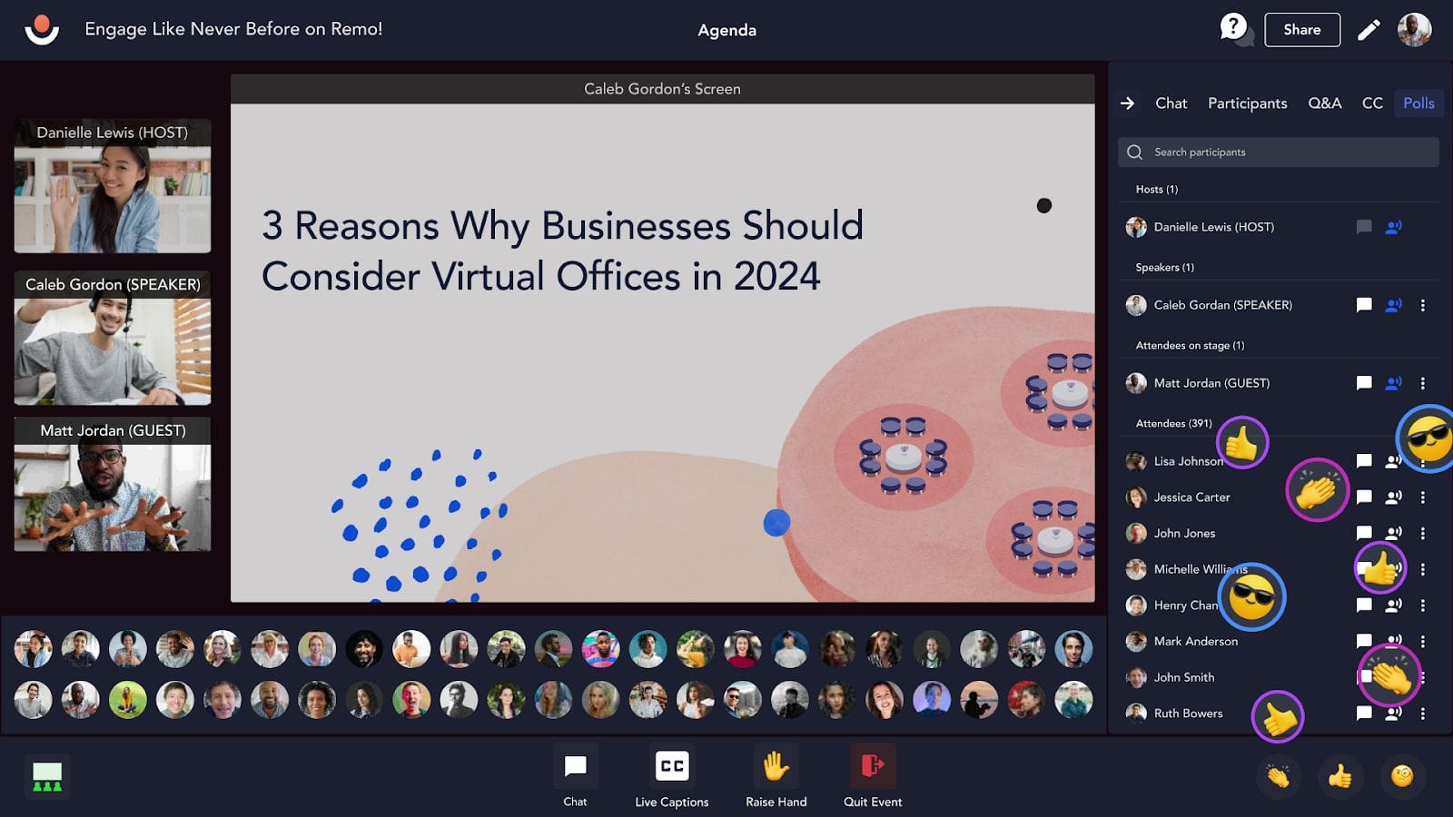Open the tables view icon bottom left
The width and height of the screenshot is (1453, 817).
point(47,777)
